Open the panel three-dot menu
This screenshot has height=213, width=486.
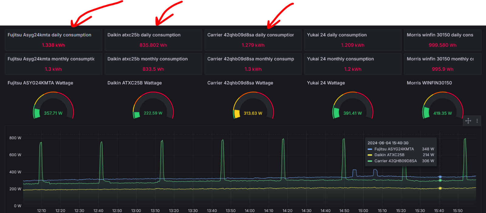point(477,121)
